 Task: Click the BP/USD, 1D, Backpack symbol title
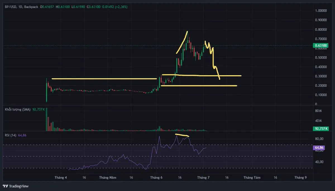(21, 7)
